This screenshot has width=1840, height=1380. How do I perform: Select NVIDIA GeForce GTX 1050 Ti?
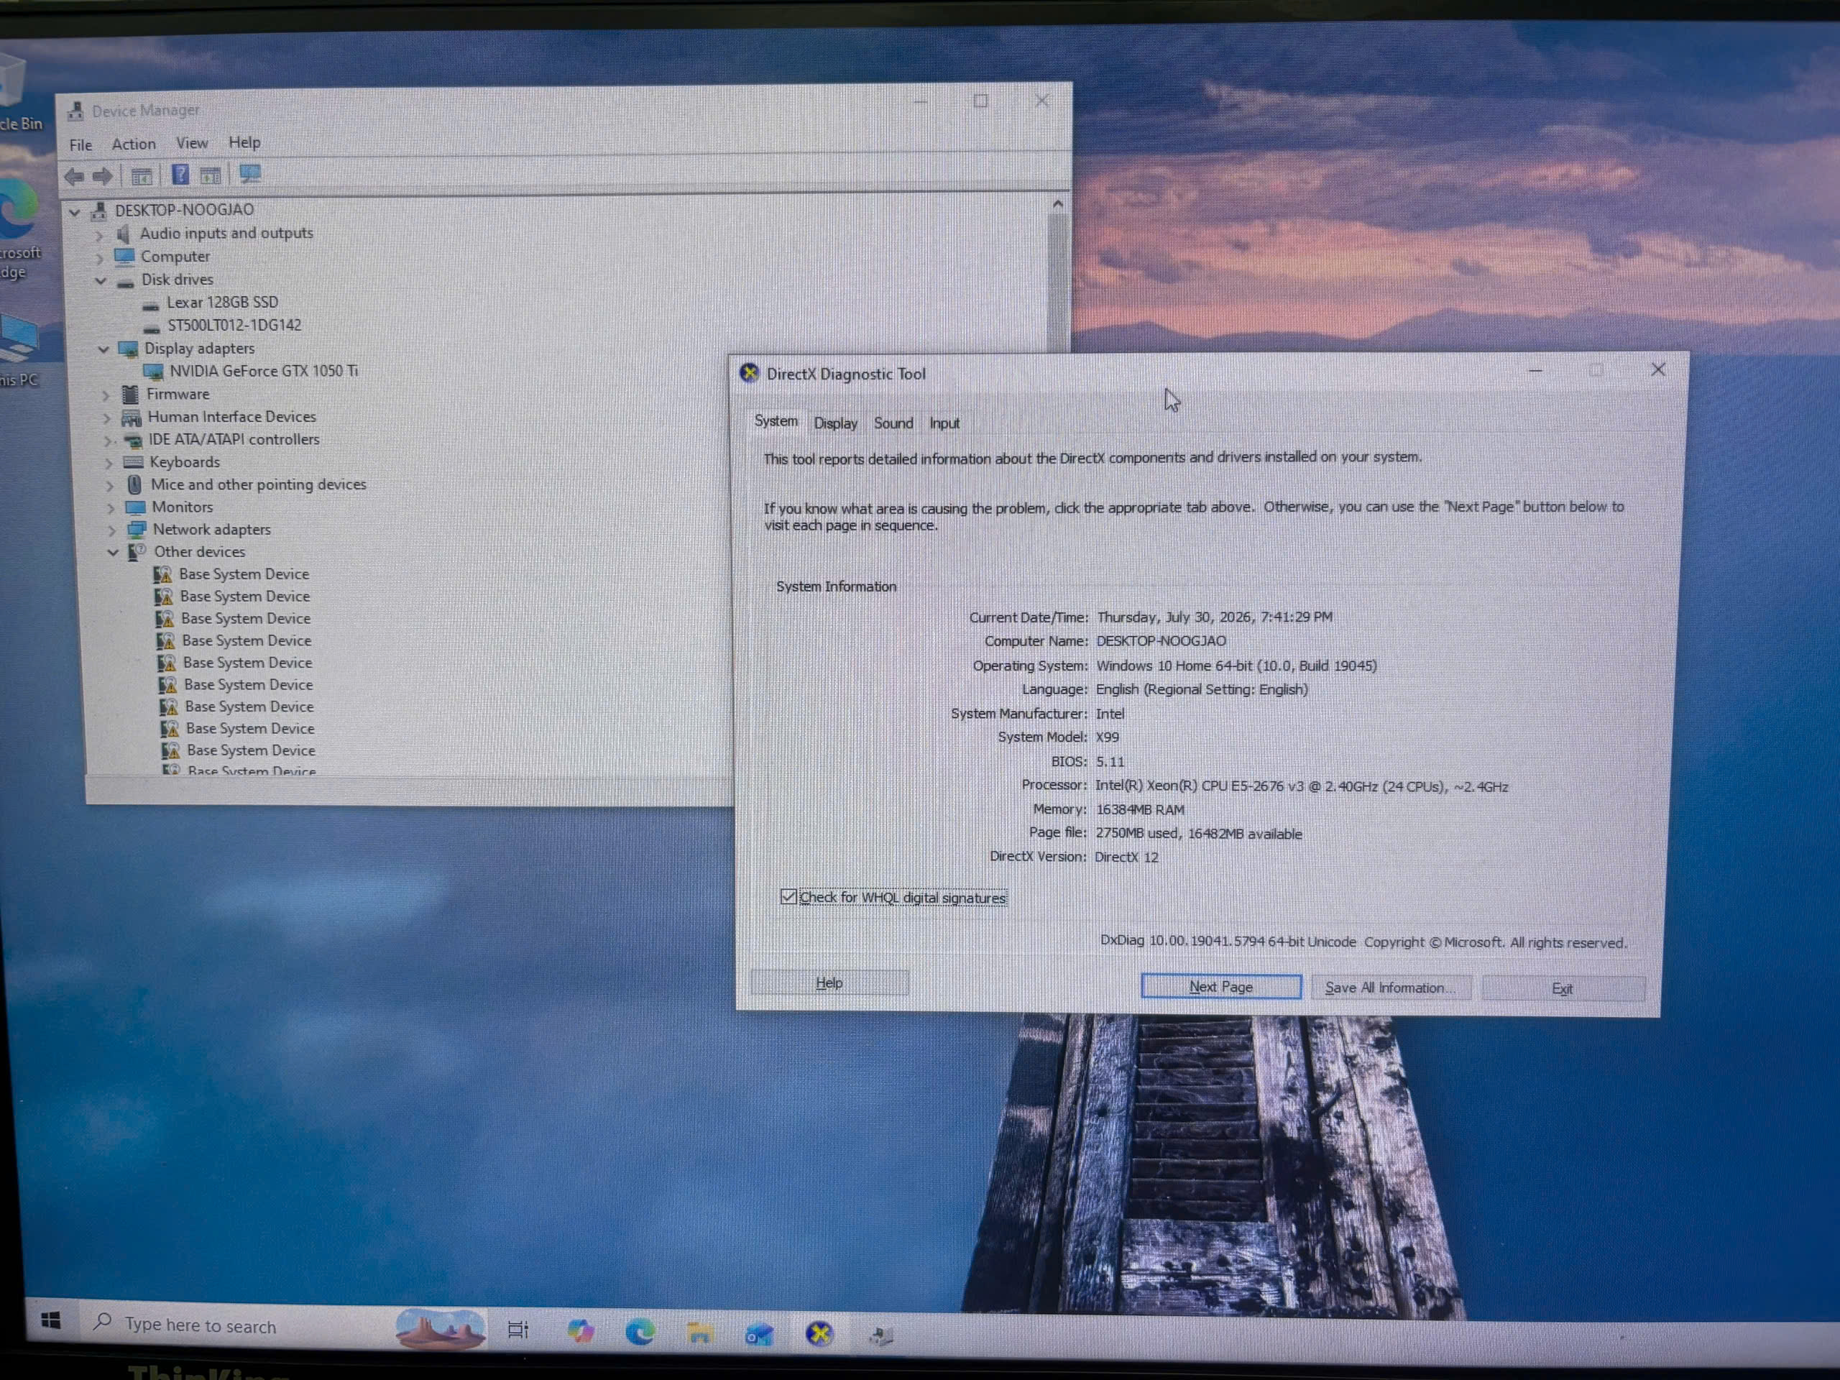pyautogui.click(x=264, y=371)
